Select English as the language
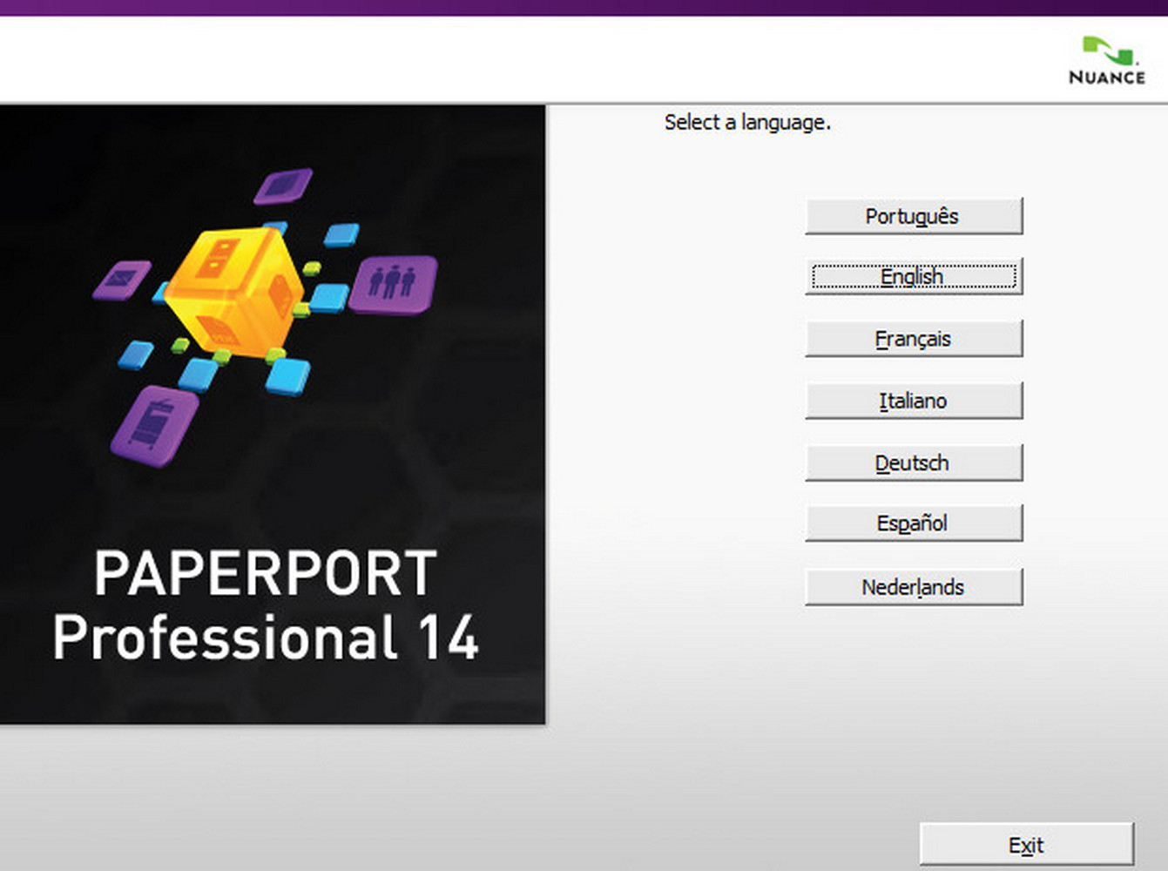The width and height of the screenshot is (1168, 871). (x=913, y=277)
